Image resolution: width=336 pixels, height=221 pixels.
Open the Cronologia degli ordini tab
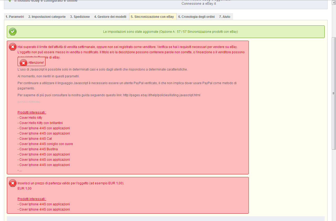(196, 17)
